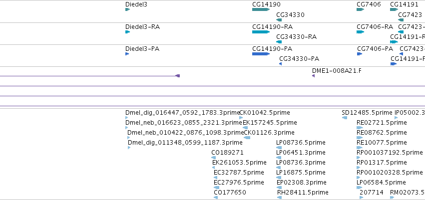Click the CG34330 gene label
The image size is (425, 200).
point(290,15)
